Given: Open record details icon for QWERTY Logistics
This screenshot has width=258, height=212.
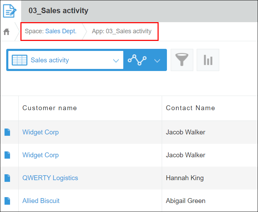Looking at the screenshot, I should [x=7, y=178].
